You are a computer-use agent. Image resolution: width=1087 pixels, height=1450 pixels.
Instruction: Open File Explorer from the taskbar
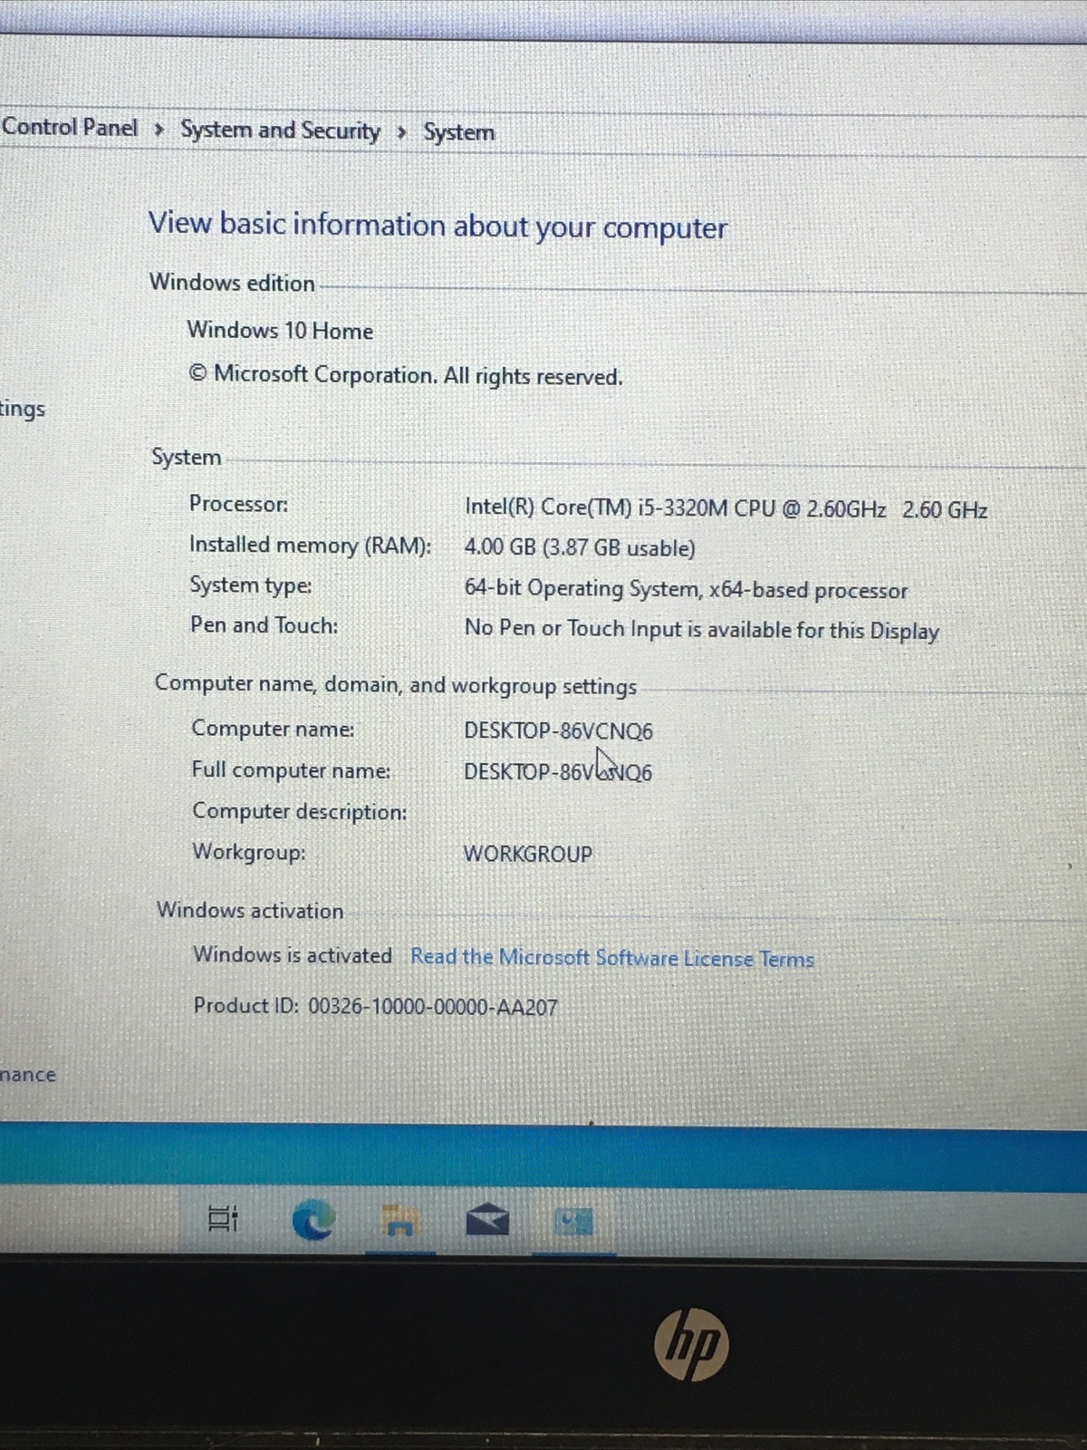pyautogui.click(x=399, y=1221)
